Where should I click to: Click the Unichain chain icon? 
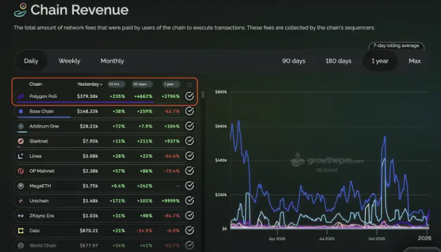[x=21, y=201]
